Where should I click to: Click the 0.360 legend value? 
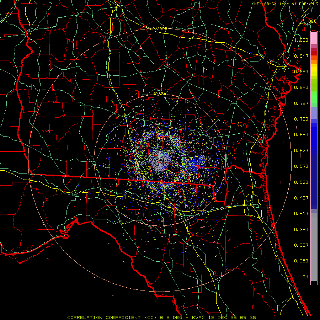click(301, 230)
